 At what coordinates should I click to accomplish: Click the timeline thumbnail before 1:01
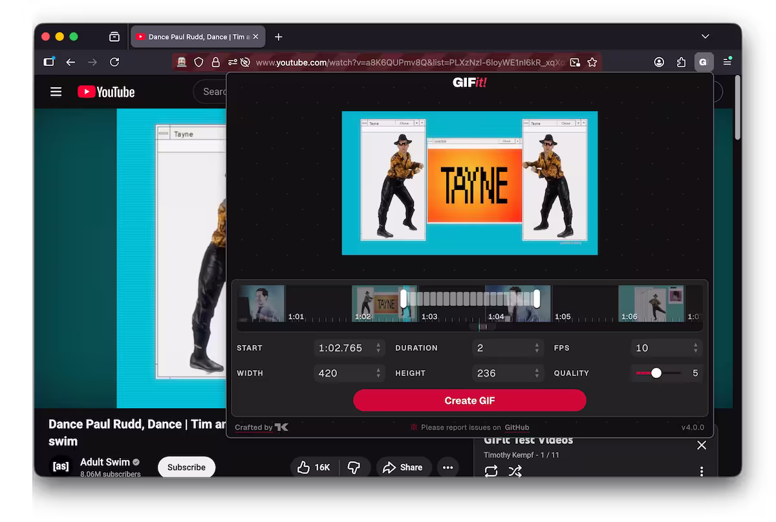[x=261, y=303]
